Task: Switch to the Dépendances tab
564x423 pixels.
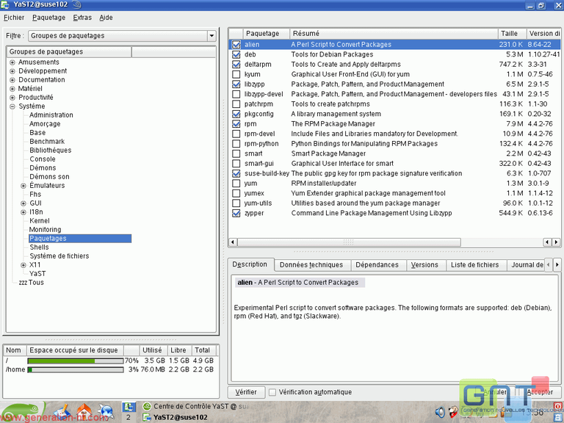Action: coord(377,265)
